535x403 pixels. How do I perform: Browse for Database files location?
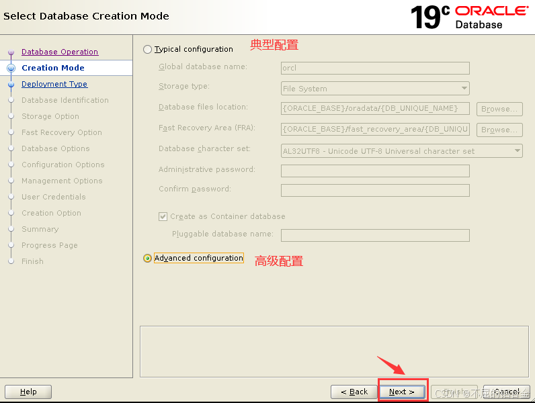tap(499, 109)
